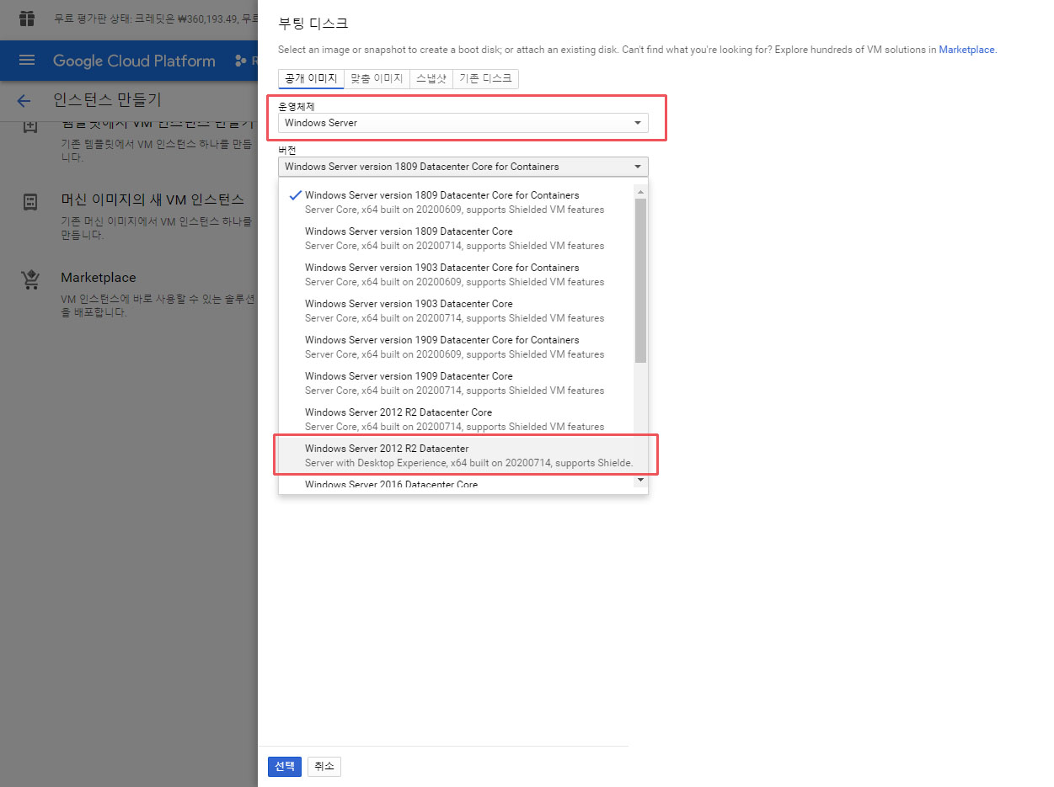Select version 1909 Datacenter Core for Containers
Viewport: 1054px width, 787px height.
(455, 347)
